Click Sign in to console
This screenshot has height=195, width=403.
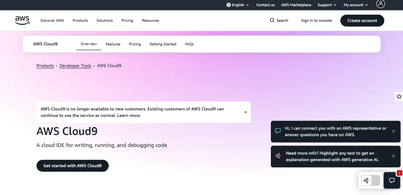coord(316,20)
